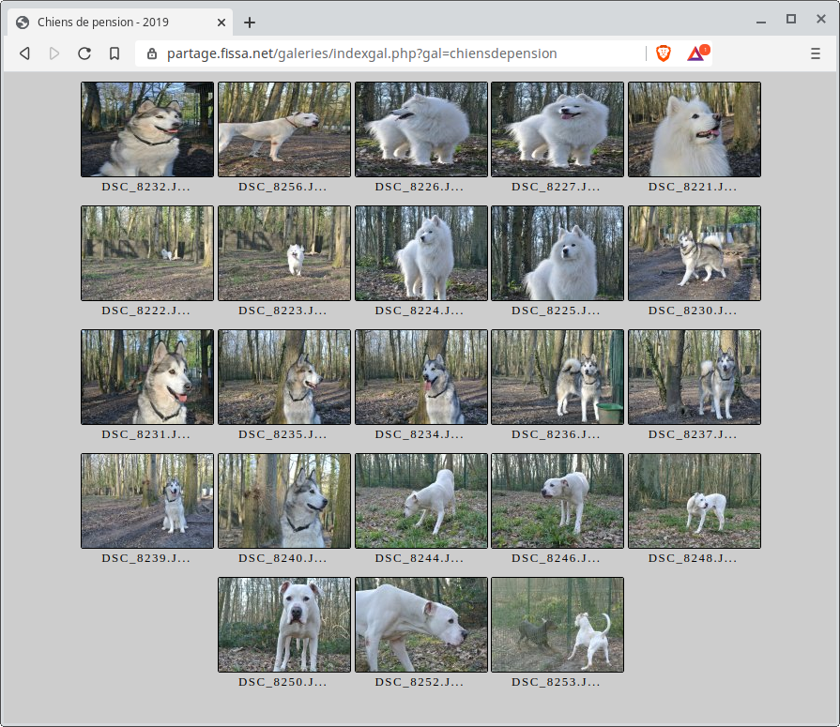The width and height of the screenshot is (840, 727).
Task: Click the DSC_8222.J... caption
Action: [145, 310]
